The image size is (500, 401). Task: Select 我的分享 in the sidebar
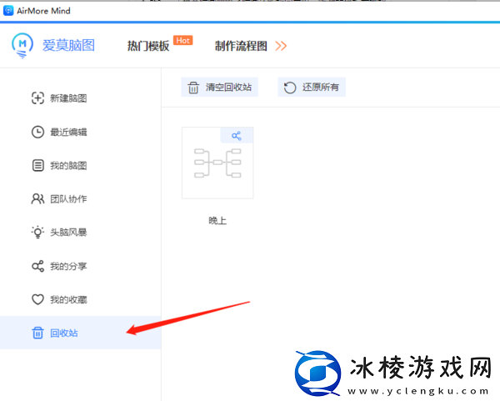tap(68, 267)
